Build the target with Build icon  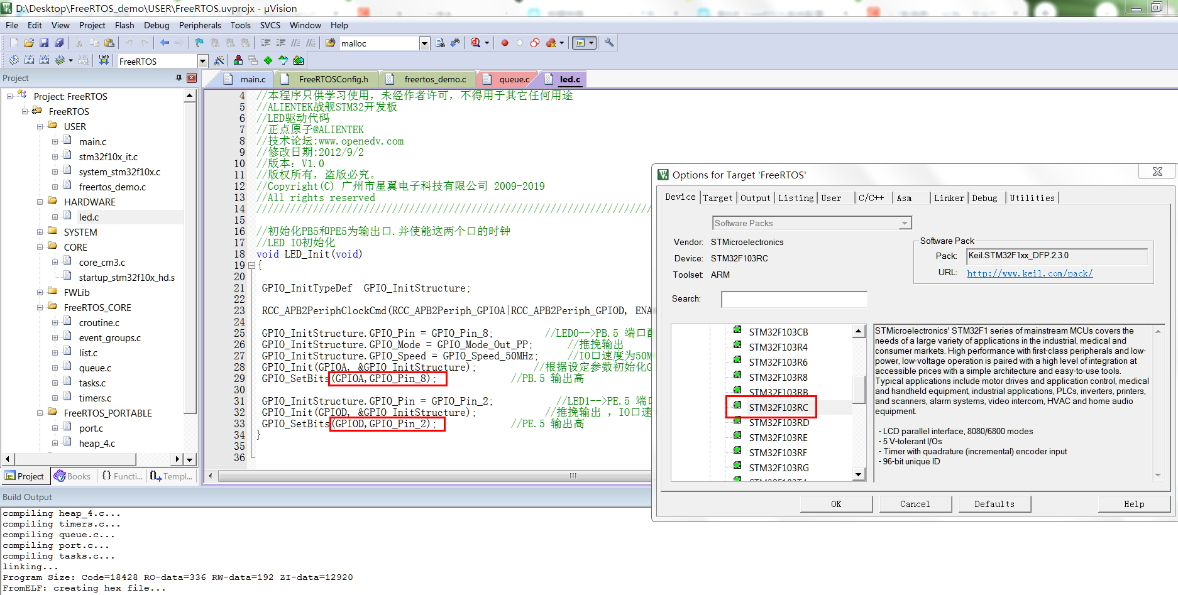click(x=29, y=60)
